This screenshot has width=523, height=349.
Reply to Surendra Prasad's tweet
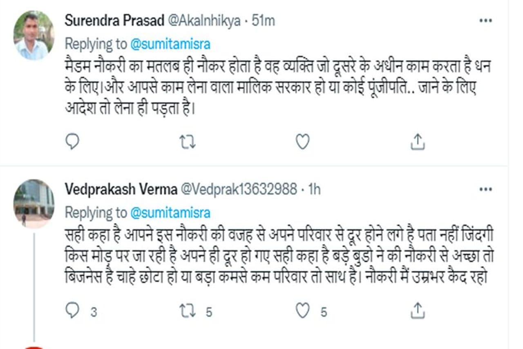[72, 142]
